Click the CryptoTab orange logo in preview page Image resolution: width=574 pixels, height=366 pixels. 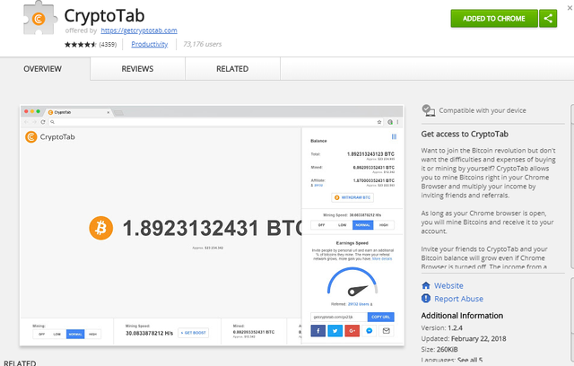point(31,137)
